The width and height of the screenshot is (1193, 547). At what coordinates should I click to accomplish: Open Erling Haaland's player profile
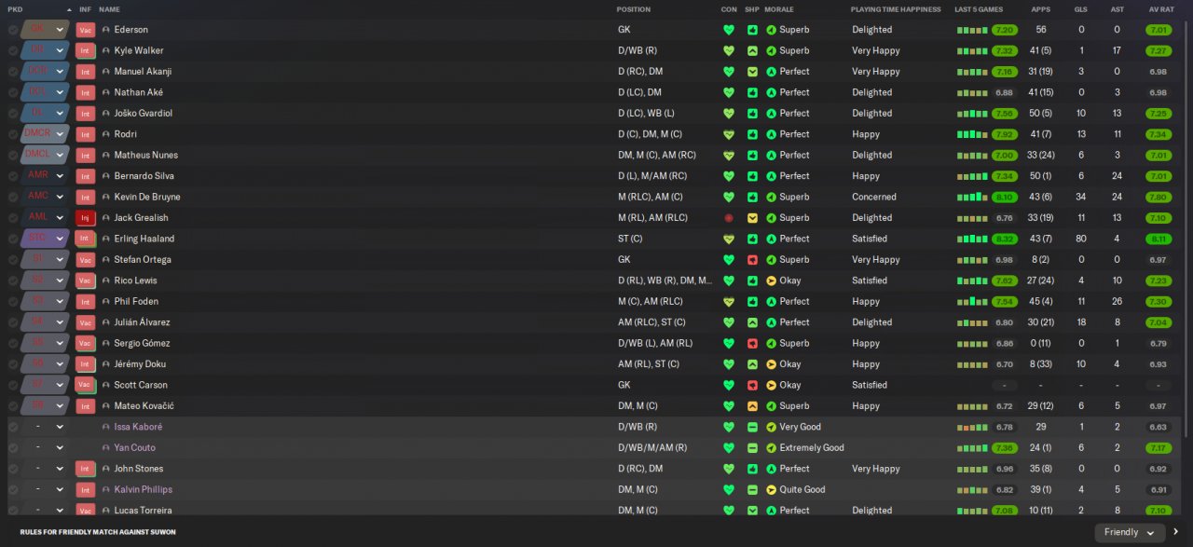(x=144, y=239)
